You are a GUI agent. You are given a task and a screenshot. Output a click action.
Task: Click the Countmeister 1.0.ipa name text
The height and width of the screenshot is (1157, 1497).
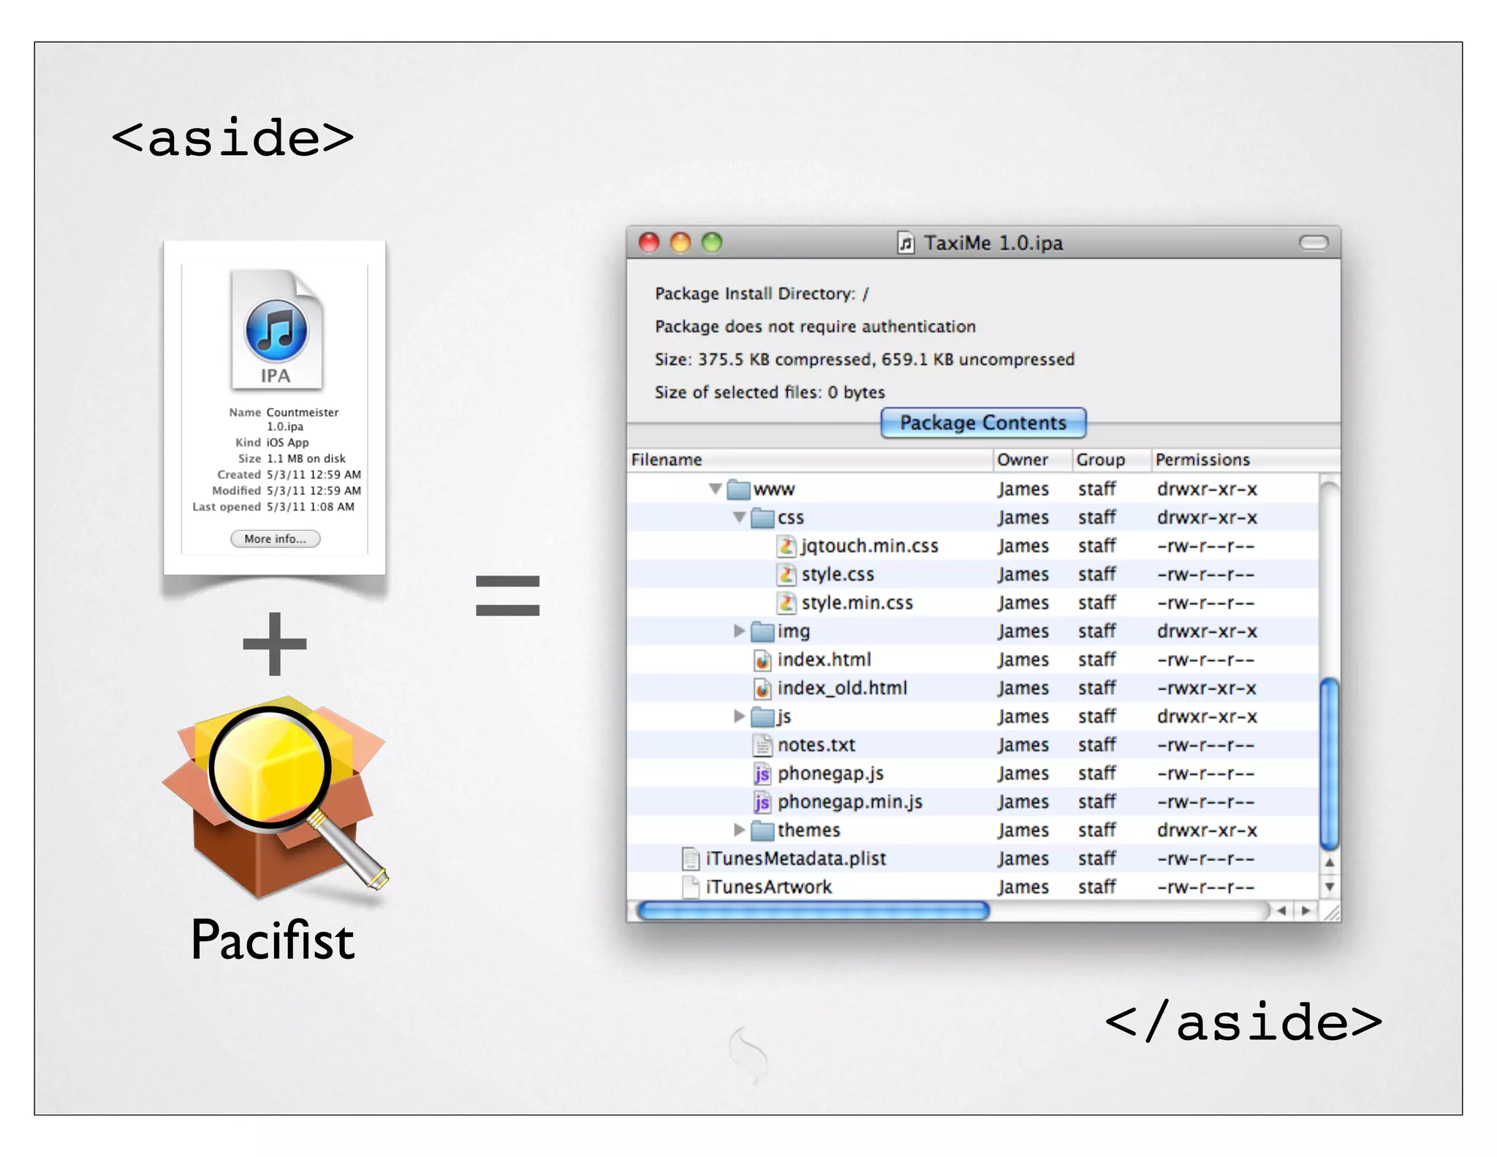303,419
